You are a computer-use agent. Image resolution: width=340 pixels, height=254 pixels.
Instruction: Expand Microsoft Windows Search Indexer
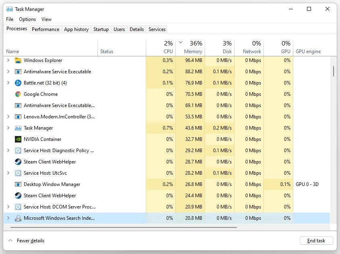8,218
